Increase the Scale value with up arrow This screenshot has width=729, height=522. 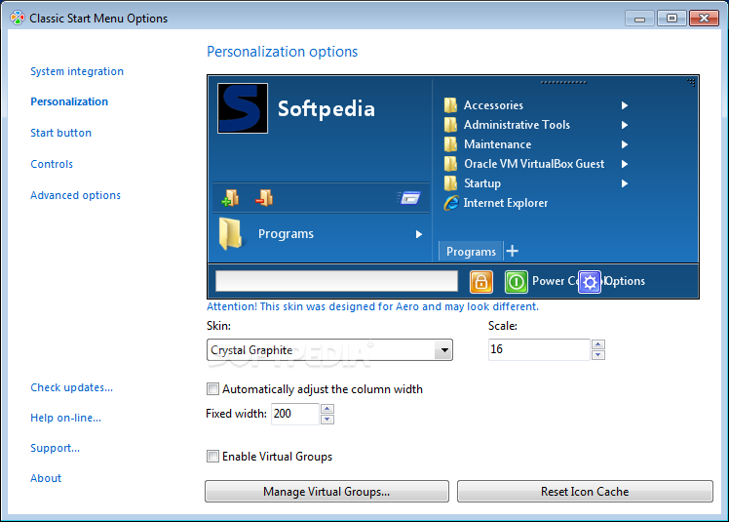[598, 344]
